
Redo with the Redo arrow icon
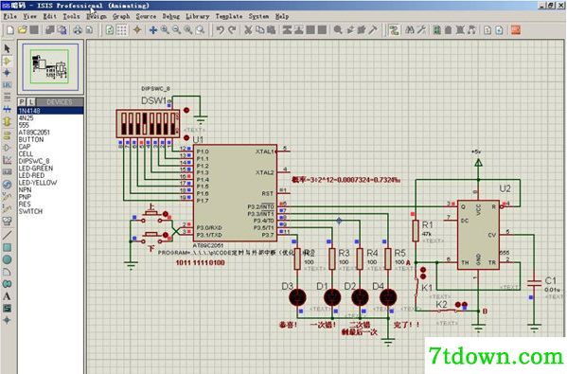(232, 30)
